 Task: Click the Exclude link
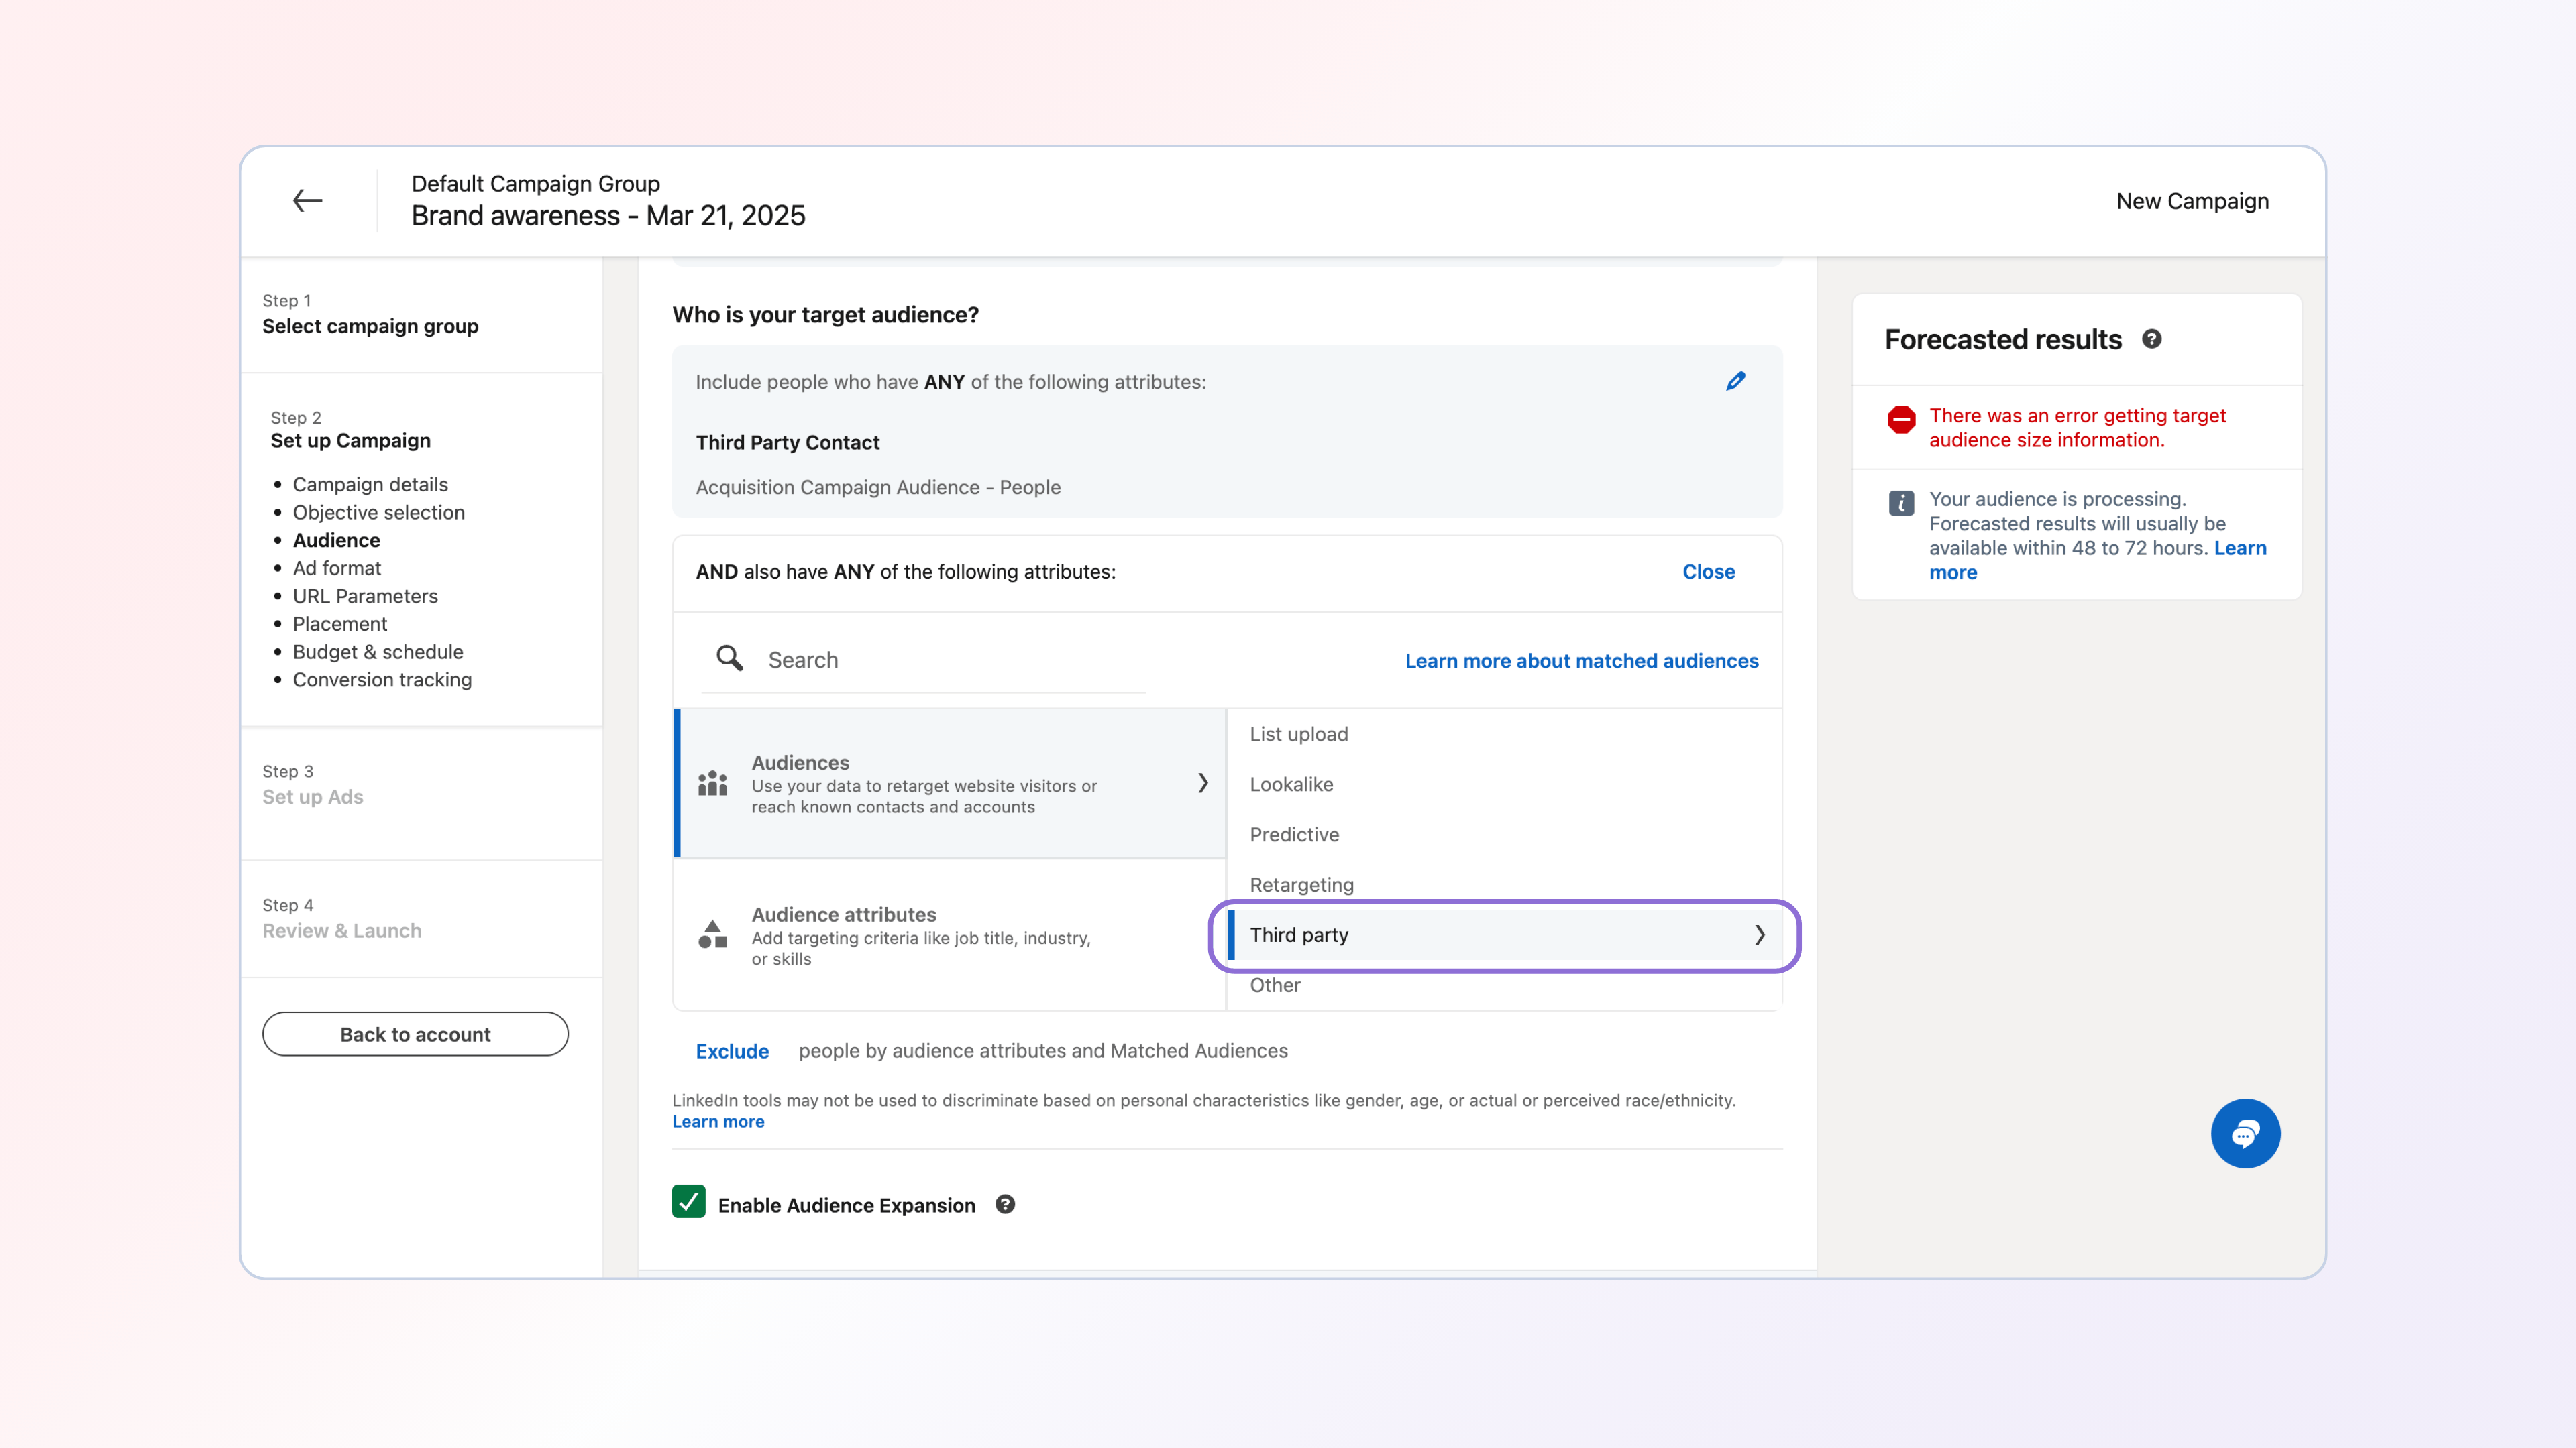[x=732, y=1051]
